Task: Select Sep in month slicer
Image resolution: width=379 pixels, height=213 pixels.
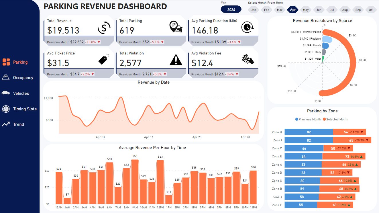Action: click(x=358, y=10)
